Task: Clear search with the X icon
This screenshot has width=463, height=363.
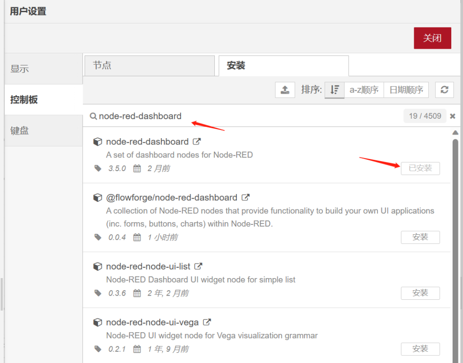Action: (x=453, y=116)
